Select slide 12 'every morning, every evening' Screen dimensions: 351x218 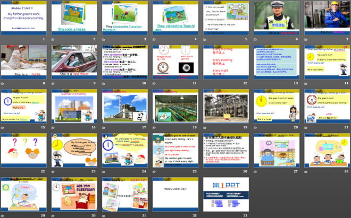click(x=226, y=62)
